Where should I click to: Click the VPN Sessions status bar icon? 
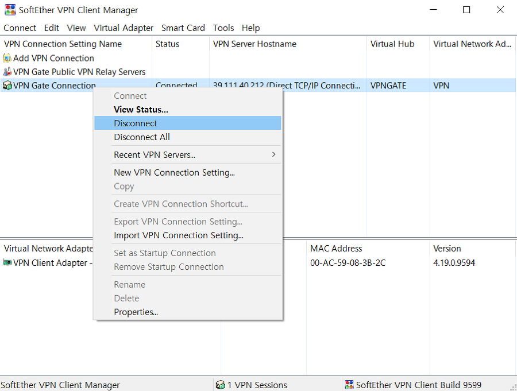220,385
